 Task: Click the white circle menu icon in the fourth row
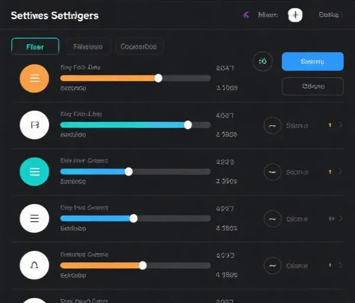34,218
